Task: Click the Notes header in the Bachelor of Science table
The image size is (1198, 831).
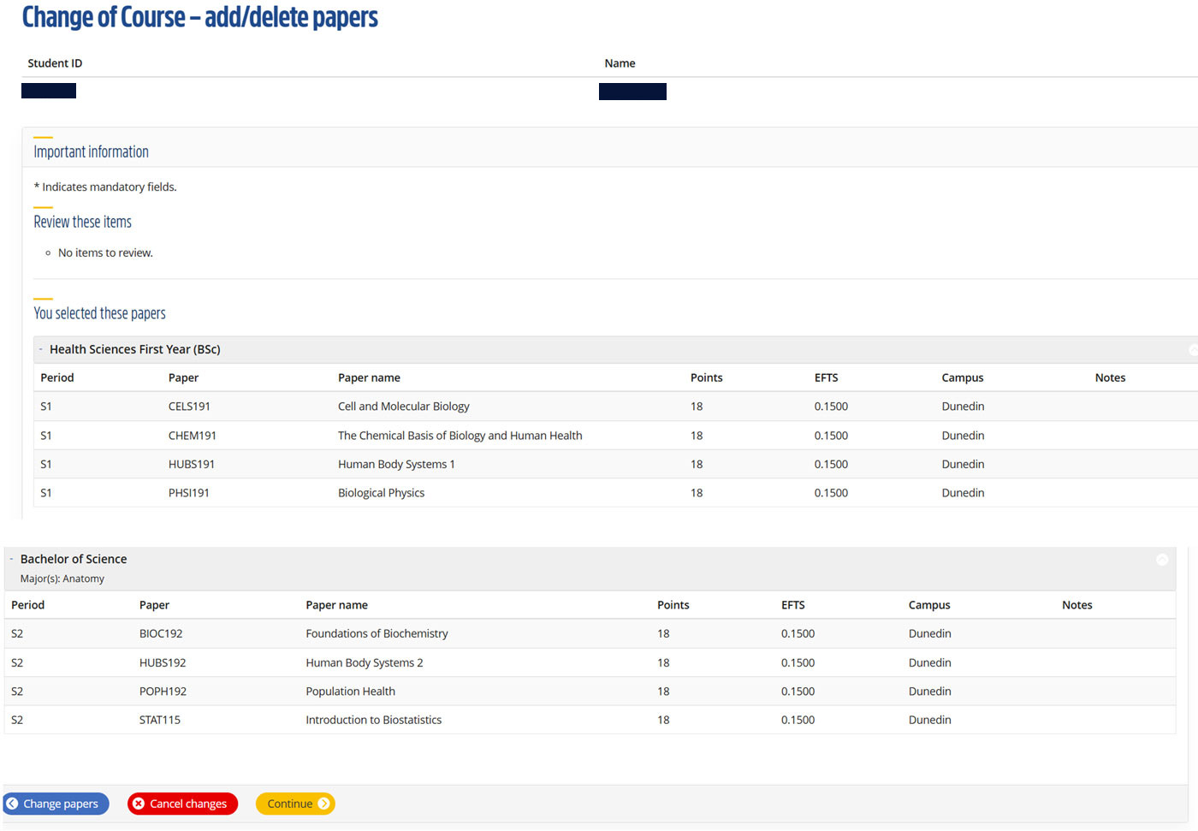Action: 1077,605
